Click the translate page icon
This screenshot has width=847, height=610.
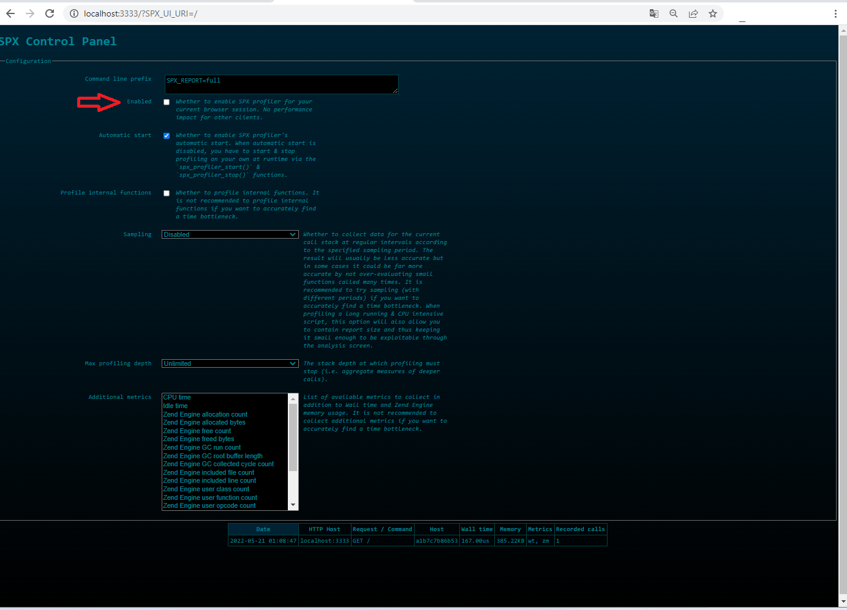(654, 13)
